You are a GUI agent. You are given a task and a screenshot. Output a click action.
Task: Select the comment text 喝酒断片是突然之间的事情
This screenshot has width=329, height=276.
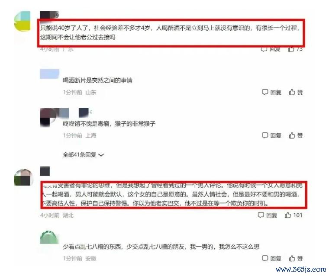[x=97, y=80]
